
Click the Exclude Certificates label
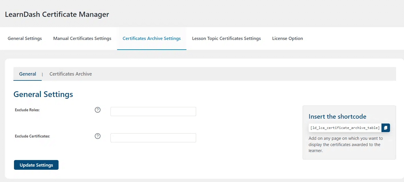[x=32, y=136]
